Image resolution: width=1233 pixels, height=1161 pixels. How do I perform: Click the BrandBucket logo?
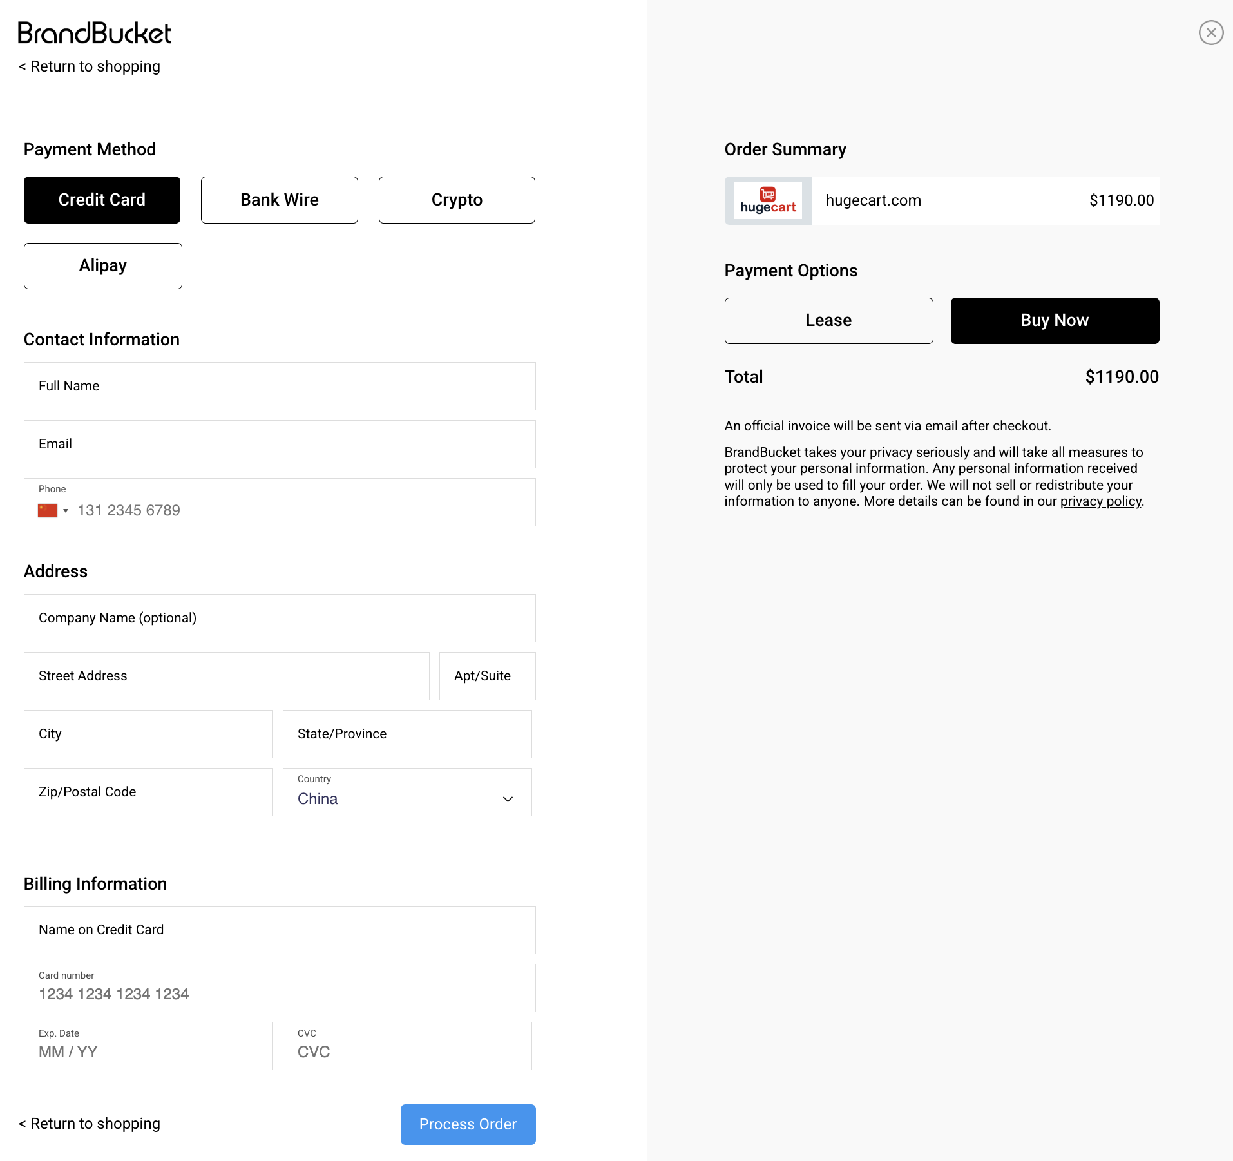tap(95, 33)
